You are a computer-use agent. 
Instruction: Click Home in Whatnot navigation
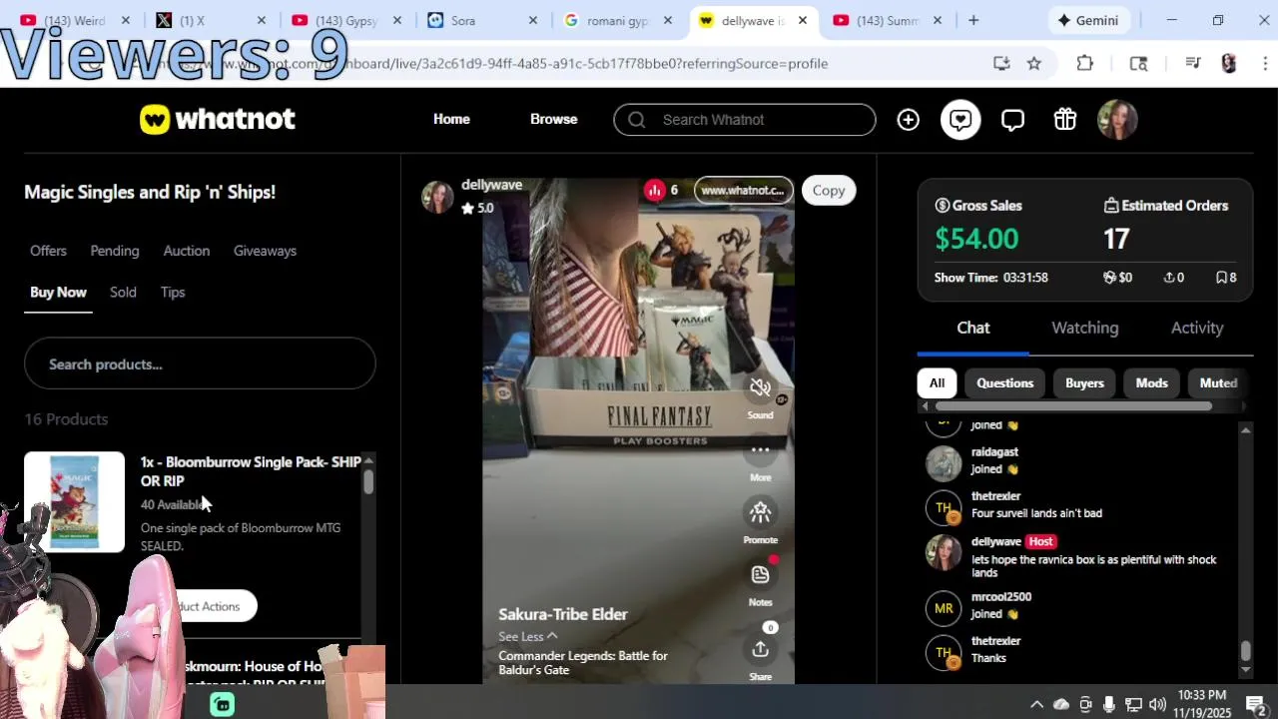[451, 120]
